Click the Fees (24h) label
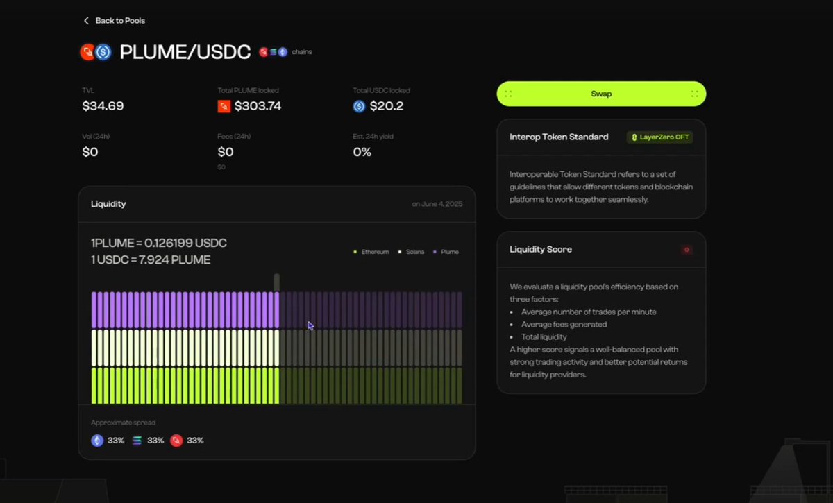Screen dimensions: 833x503 click(x=234, y=137)
